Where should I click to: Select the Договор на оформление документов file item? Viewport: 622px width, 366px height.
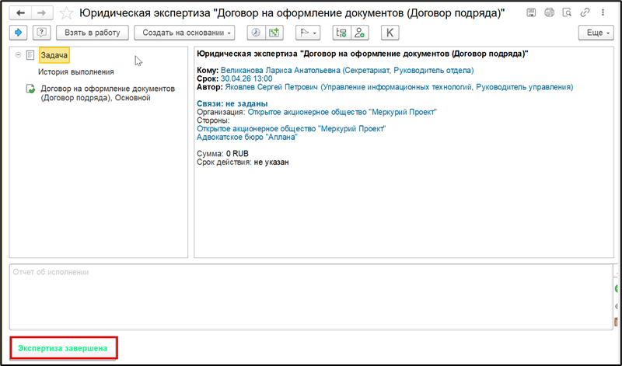pos(107,93)
